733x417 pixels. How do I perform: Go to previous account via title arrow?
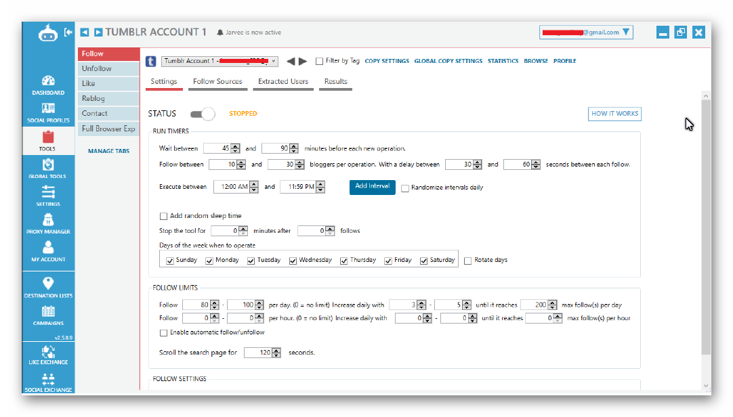pos(85,32)
